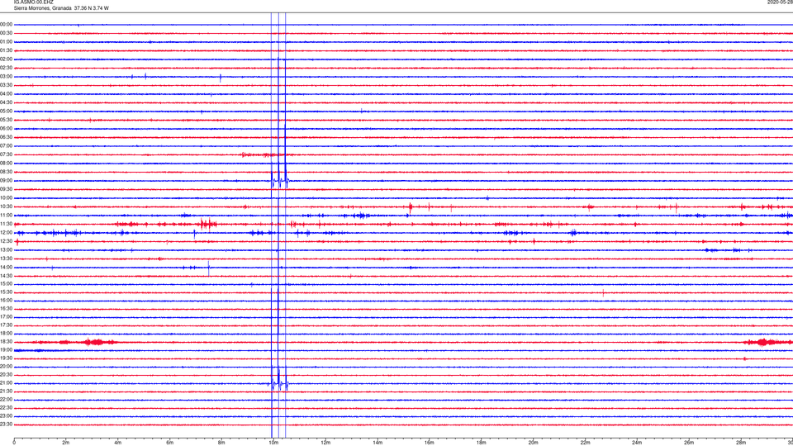This screenshot has width=793, height=446.
Task: Select the 12:00 row time label
Action: pyautogui.click(x=6, y=233)
